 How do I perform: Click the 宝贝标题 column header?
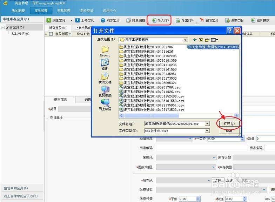[x=62, y=34]
